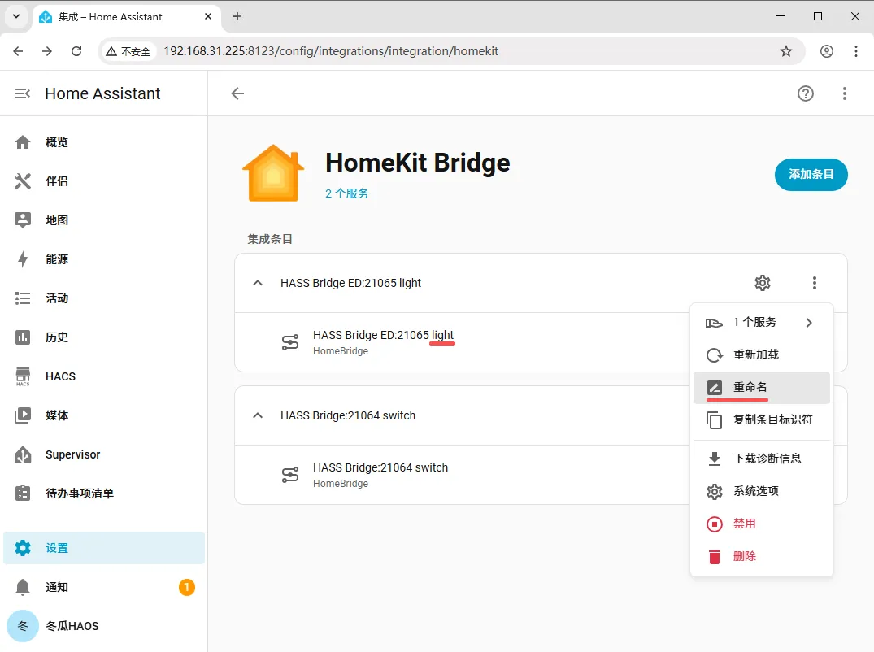Bookmark this page with the star icon

click(x=786, y=51)
